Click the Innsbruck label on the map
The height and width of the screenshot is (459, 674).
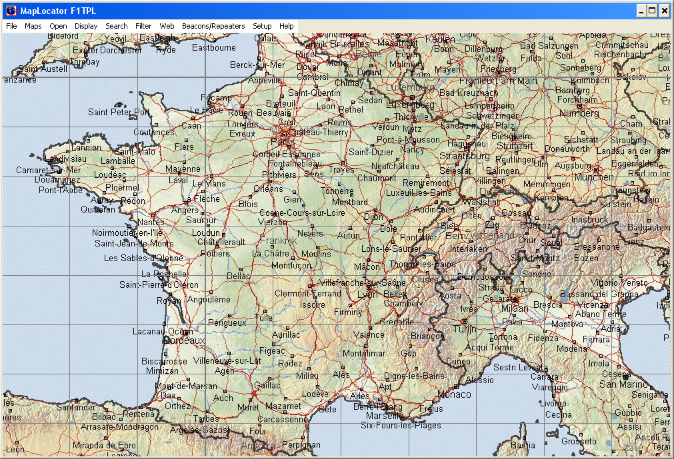(590, 219)
